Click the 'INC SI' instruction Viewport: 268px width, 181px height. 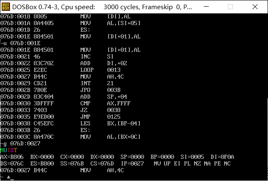[x=97, y=56]
